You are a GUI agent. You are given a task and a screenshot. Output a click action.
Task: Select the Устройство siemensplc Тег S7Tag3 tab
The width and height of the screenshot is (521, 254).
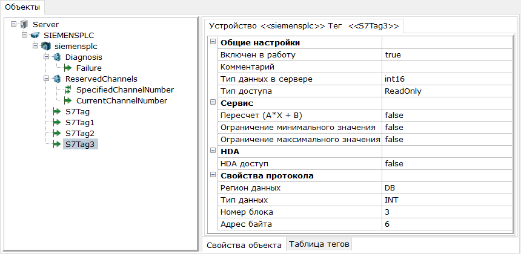(303, 26)
